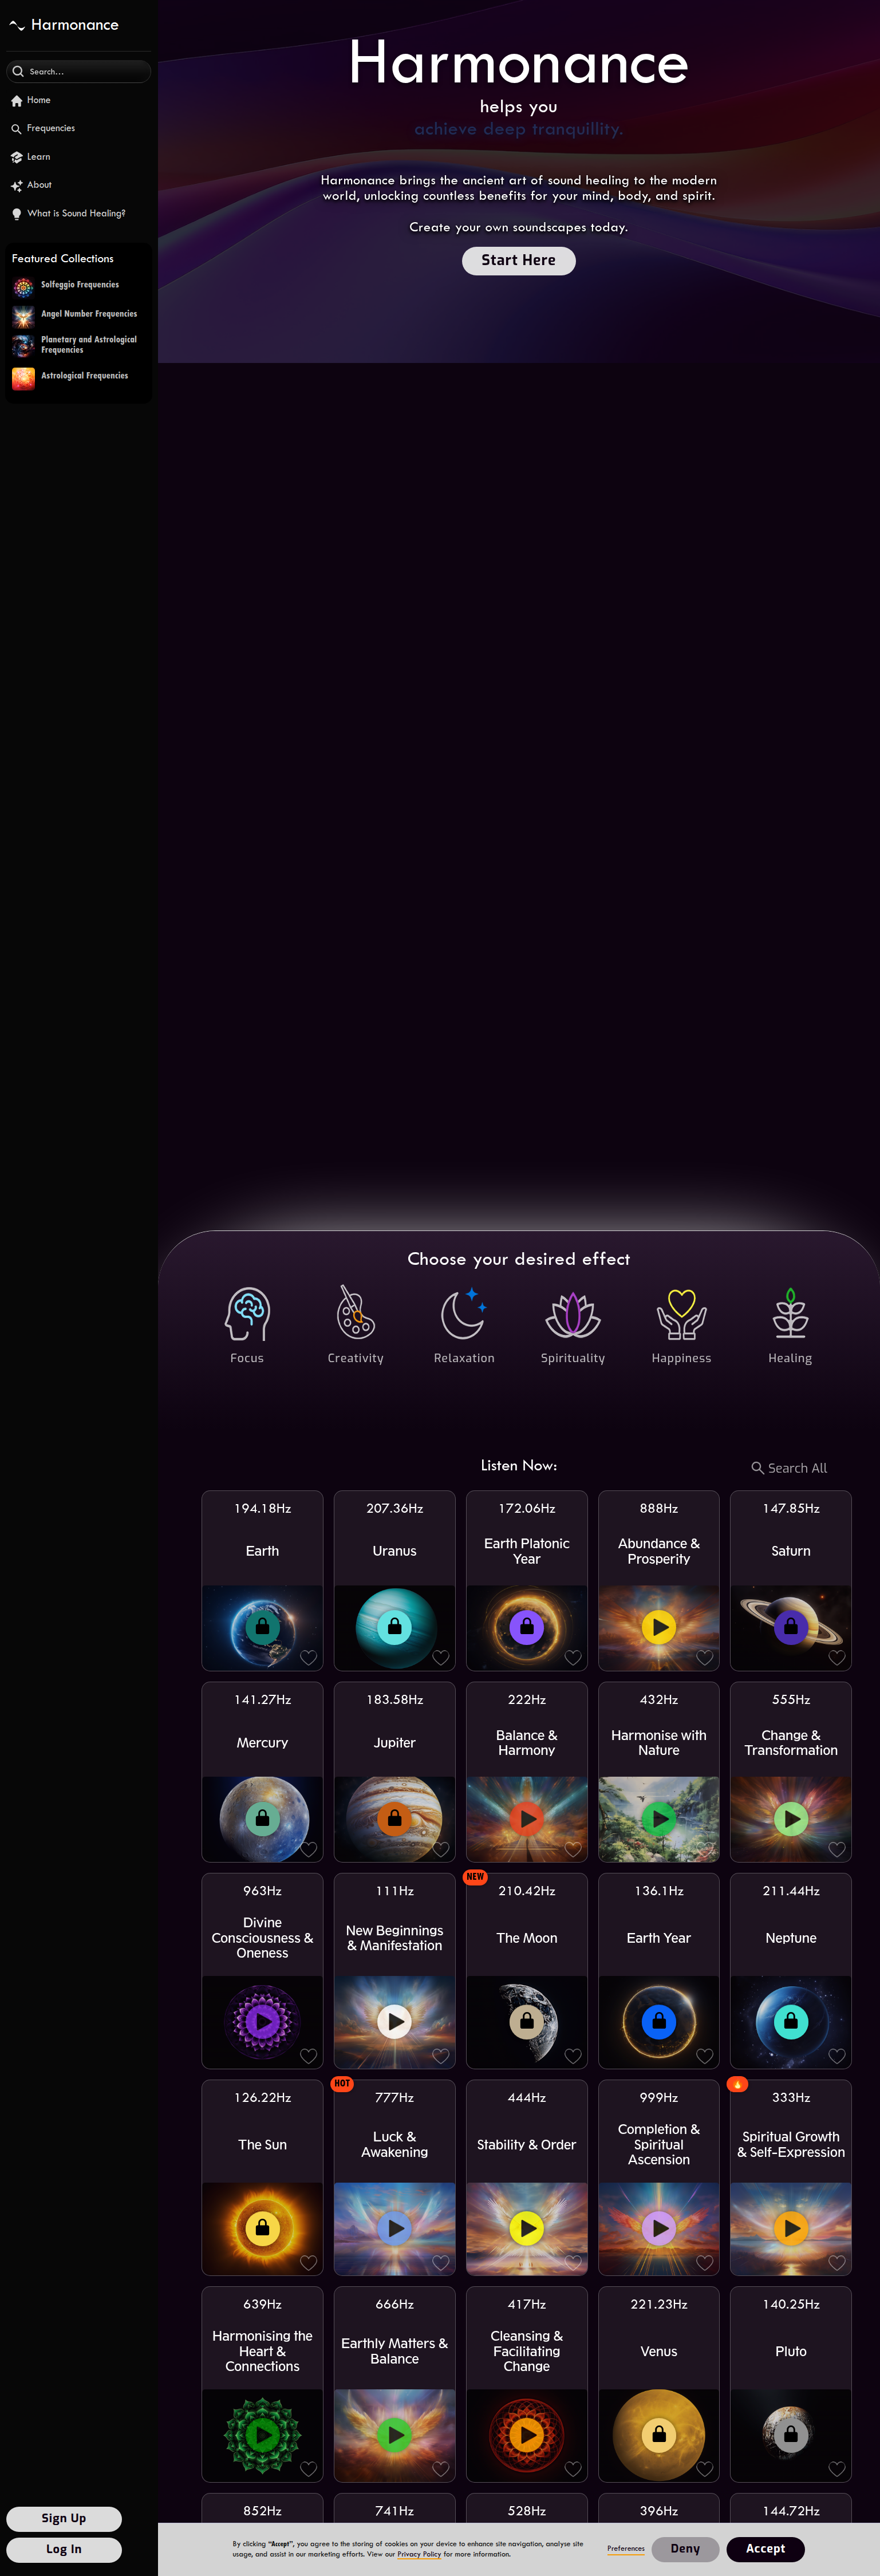Pick the Healing plant icon
This screenshot has height=2576, width=880.
point(790,1313)
